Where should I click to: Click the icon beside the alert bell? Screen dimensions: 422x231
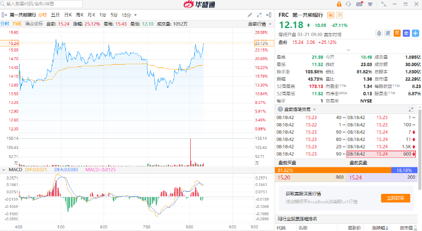[x=388, y=33]
